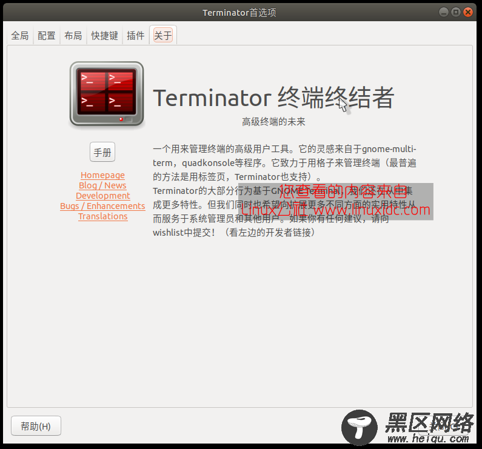This screenshot has width=482, height=449.
Task: Maximize the Terminator preferences window
Action: pos(455,12)
